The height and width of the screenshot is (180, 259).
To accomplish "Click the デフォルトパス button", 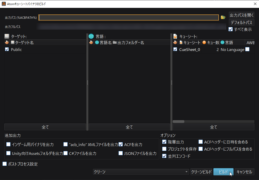I will point(241,23).
